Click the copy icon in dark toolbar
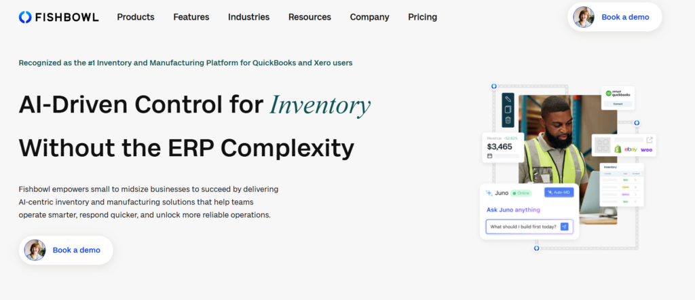This screenshot has height=300, width=695. [x=508, y=109]
